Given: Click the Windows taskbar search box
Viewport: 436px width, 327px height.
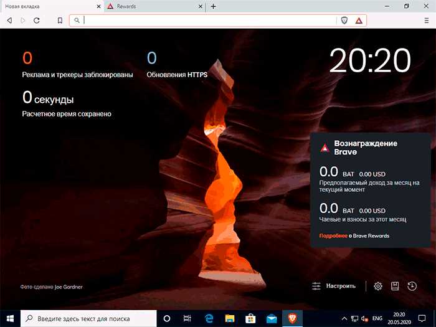Looking at the screenshot, I should point(88,319).
